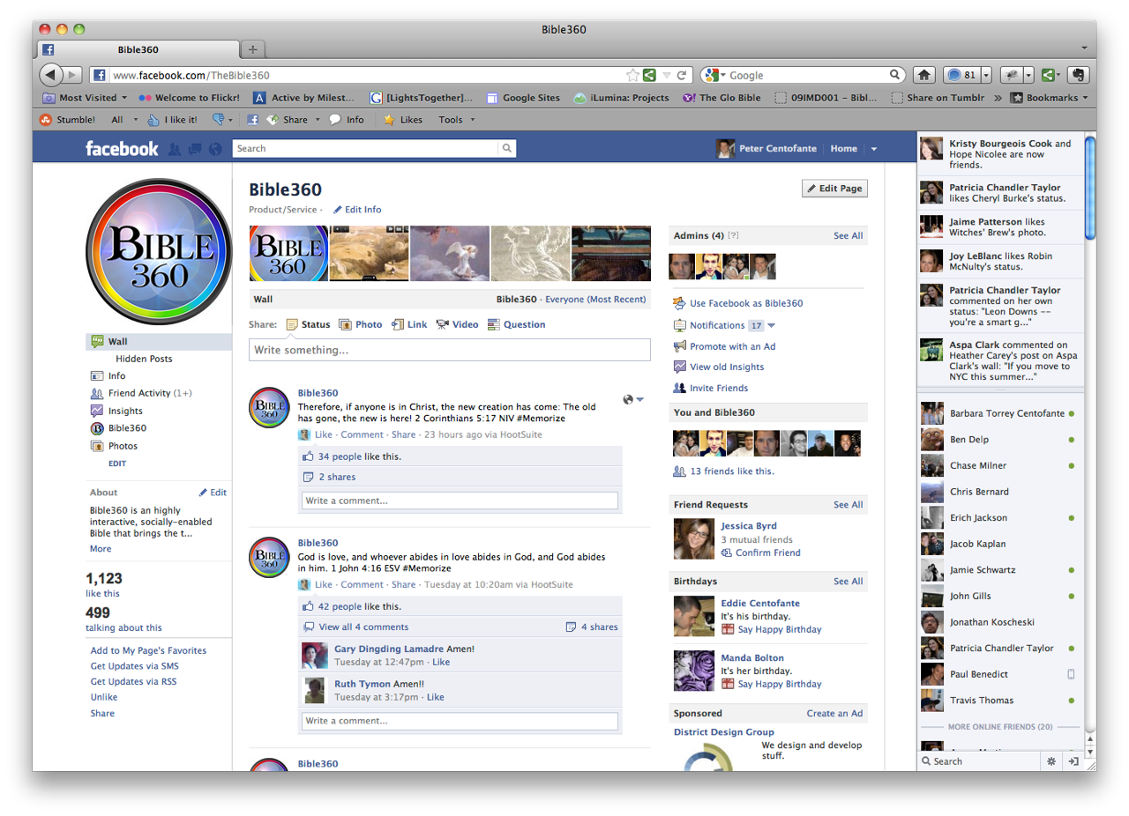The width and height of the screenshot is (1129, 816).
Task: Click the Facebook Search field
Action: click(365, 149)
